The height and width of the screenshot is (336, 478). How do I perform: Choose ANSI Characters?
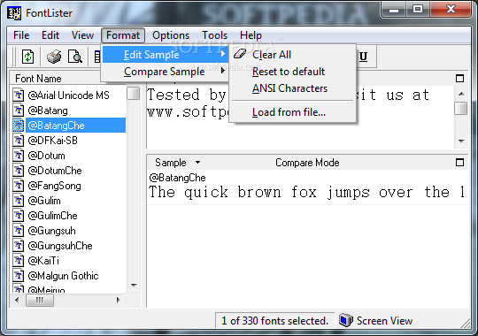293,88
